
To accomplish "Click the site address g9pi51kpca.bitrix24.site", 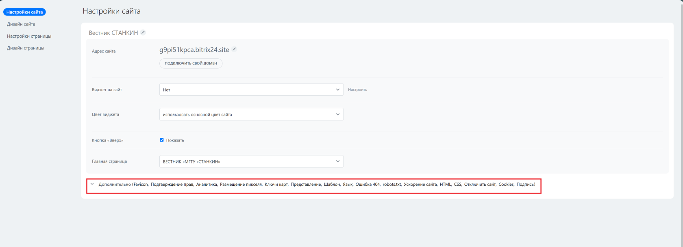I will (194, 50).
